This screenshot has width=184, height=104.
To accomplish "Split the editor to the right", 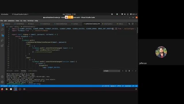I will point(133,24).
